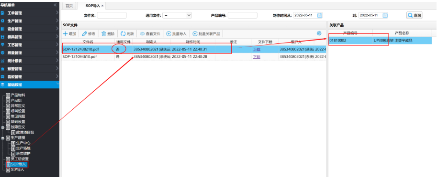This screenshot has width=437, height=179.
Task: Collapse the 导航菜单 sidebar with double chevron
Action: coord(55,5)
